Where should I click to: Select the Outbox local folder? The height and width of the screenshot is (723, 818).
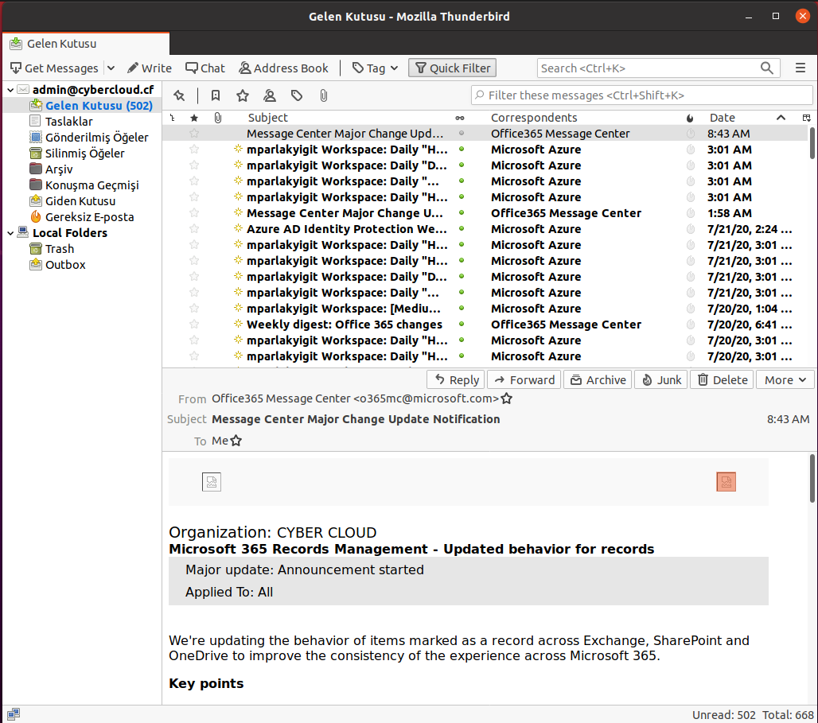click(x=65, y=265)
